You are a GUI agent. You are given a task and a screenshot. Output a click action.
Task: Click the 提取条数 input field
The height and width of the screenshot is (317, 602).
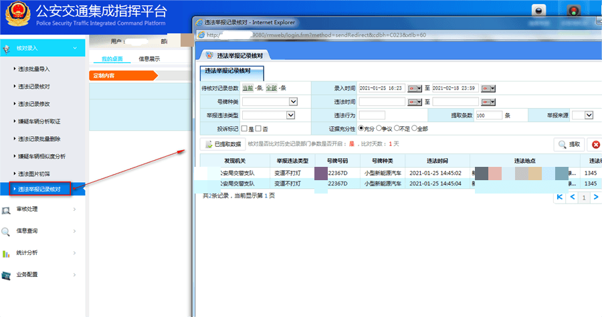pyautogui.click(x=489, y=115)
